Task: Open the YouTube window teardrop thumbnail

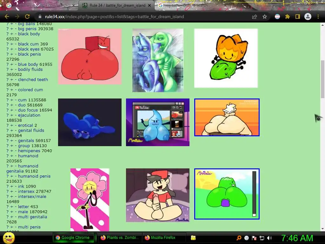Action: pyautogui.click(x=158, y=122)
